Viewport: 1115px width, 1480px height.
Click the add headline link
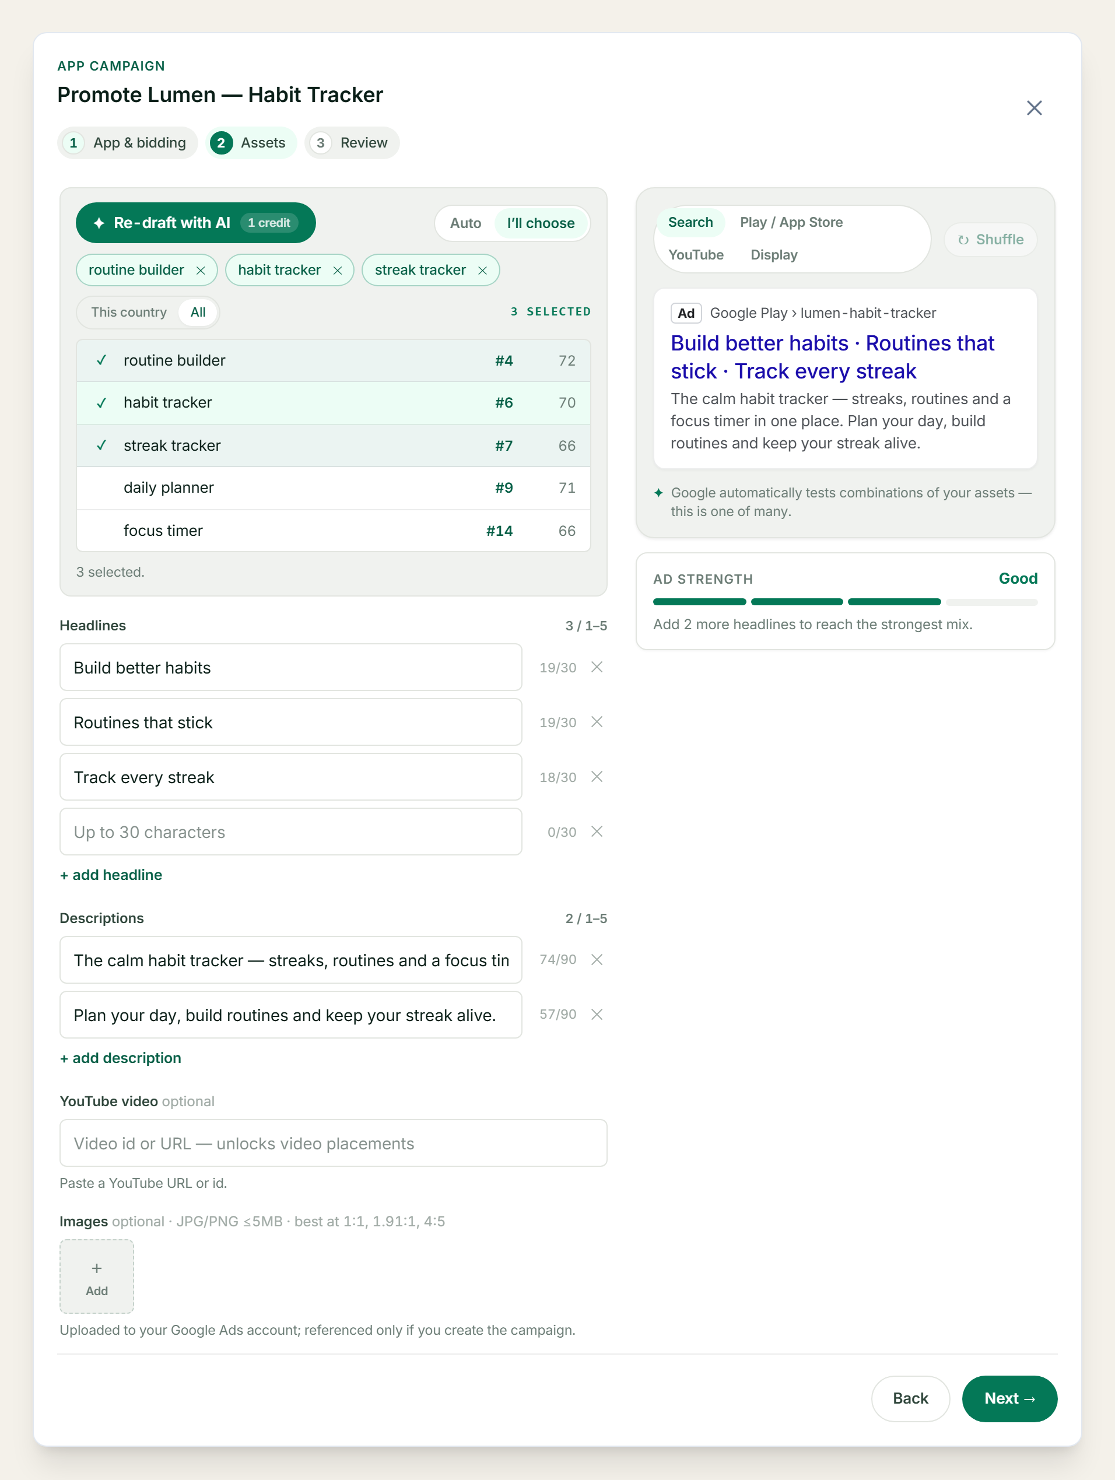click(111, 875)
